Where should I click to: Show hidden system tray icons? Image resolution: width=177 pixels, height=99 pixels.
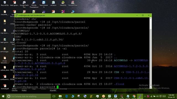[x=145, y=96]
